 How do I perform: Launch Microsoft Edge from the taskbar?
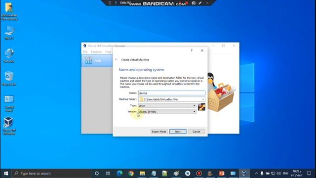click(119, 174)
